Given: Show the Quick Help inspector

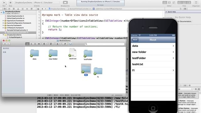Looking at the screenshot, I should coord(185,9).
